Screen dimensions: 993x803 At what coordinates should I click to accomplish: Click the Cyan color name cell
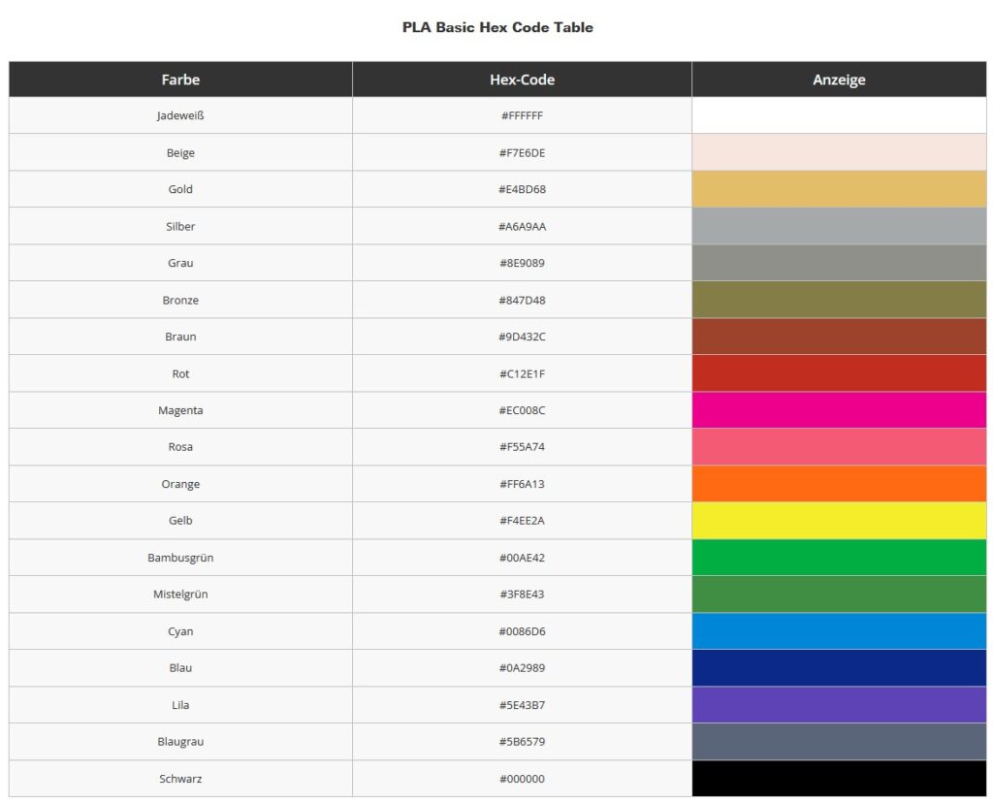pyautogui.click(x=180, y=631)
